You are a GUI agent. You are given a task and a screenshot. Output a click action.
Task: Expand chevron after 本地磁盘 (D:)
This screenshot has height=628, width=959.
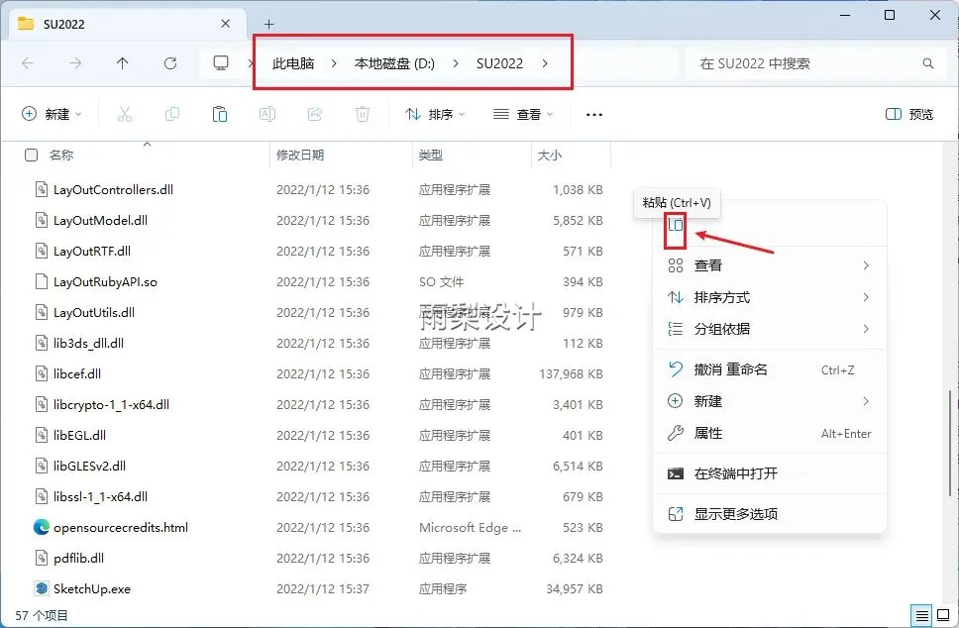pyautogui.click(x=456, y=63)
